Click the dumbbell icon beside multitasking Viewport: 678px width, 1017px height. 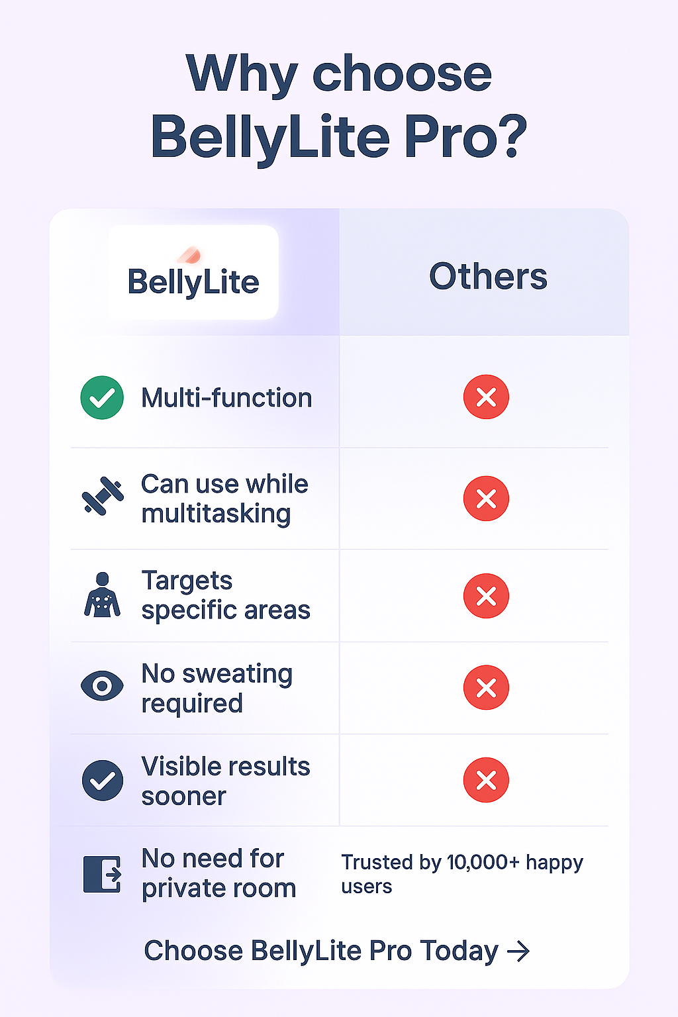pos(103,496)
